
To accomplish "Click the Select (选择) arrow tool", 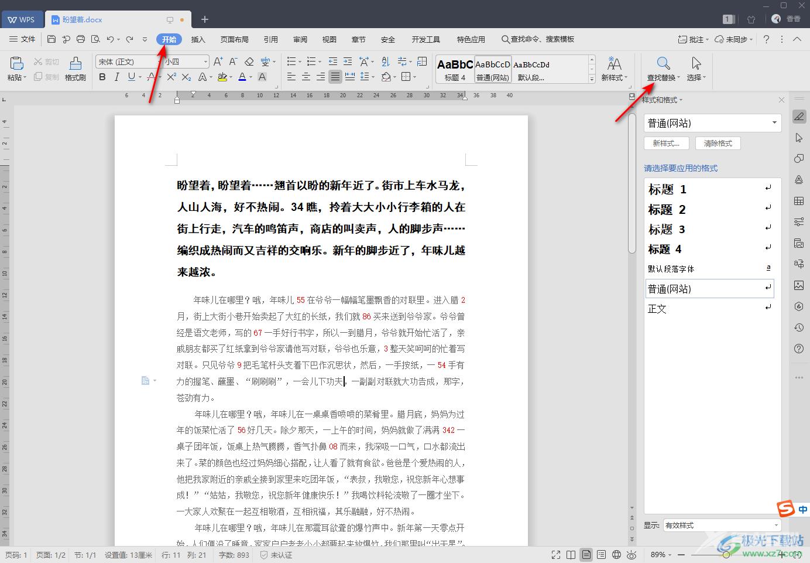I will (x=696, y=69).
